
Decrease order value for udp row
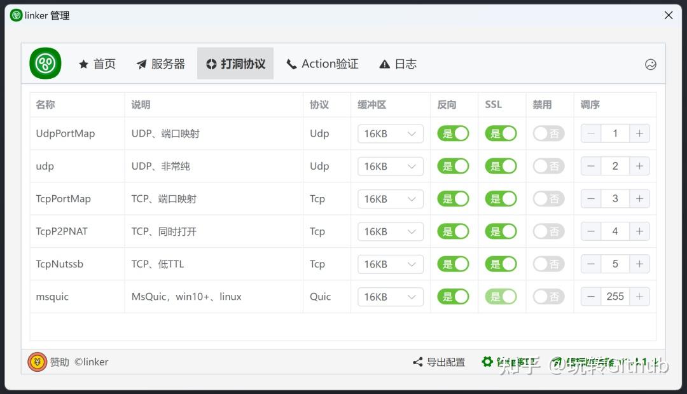tap(591, 166)
